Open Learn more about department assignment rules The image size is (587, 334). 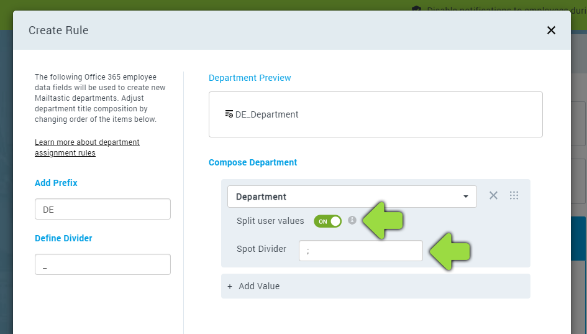[x=87, y=147]
